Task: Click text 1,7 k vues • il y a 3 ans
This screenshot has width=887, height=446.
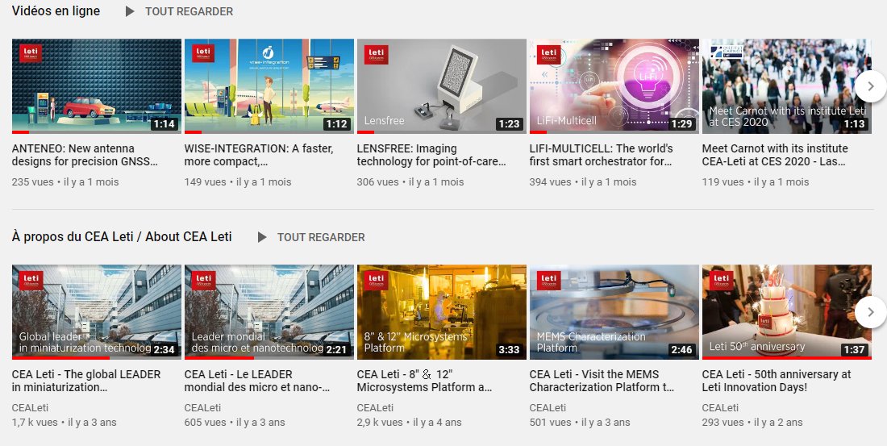Action: coord(64,423)
